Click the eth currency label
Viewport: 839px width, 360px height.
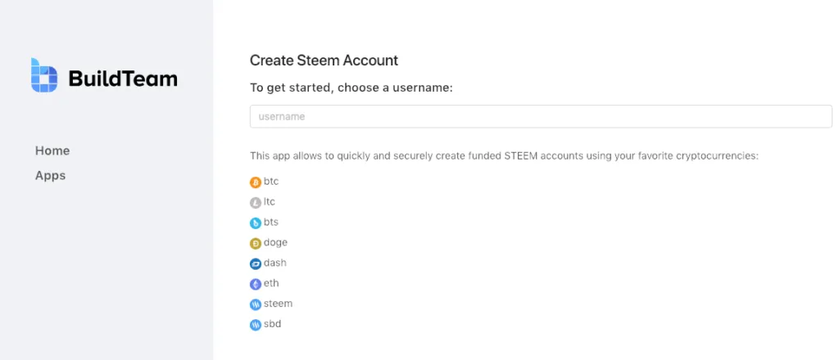point(271,283)
